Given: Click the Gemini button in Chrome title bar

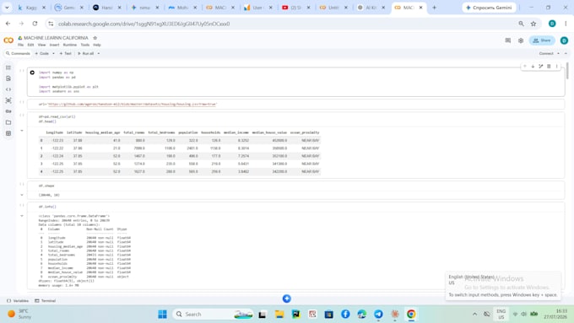Looking at the screenshot, I should 489,8.
